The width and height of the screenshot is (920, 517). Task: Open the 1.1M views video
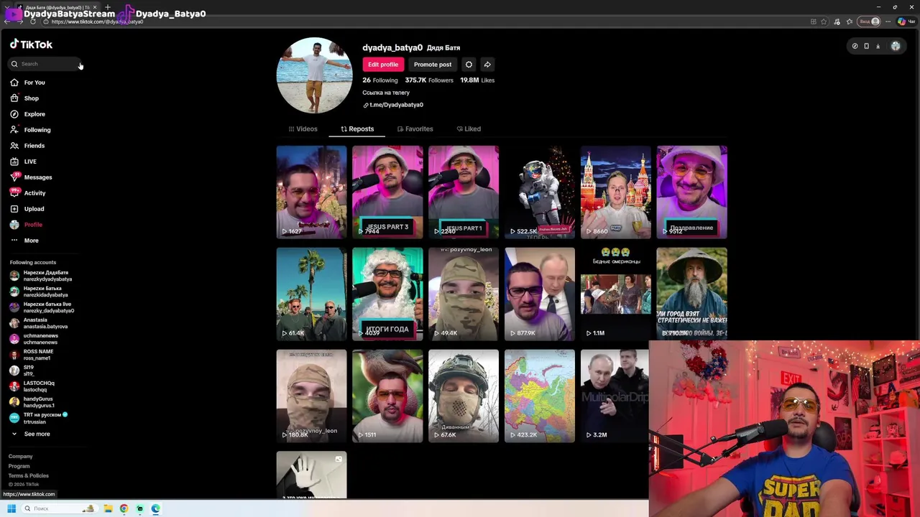point(616,294)
